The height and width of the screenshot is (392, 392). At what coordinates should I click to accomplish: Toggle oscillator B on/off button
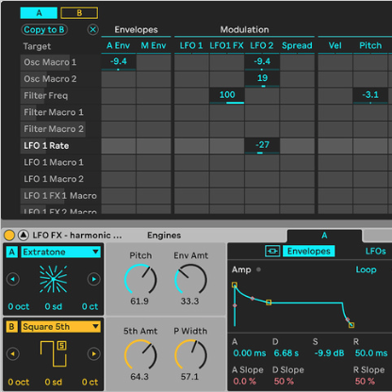(11, 327)
